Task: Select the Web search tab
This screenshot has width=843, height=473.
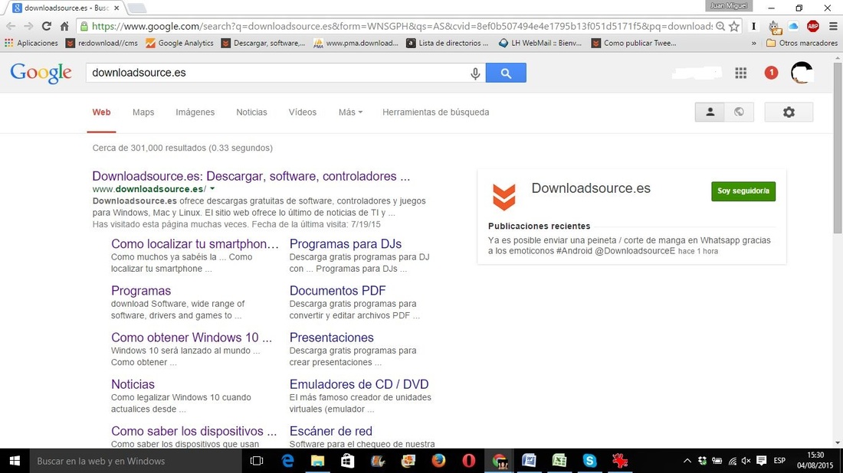Action: point(101,113)
